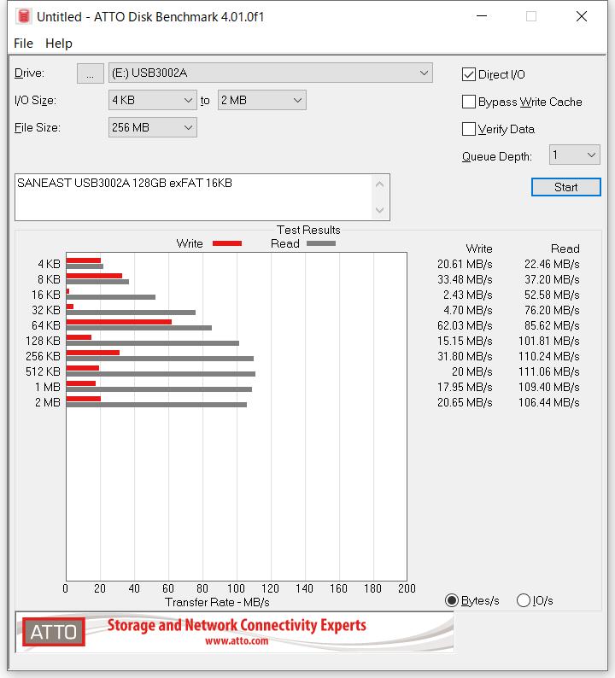The image size is (615, 678).
Task: Click the Start button
Action: [565, 187]
